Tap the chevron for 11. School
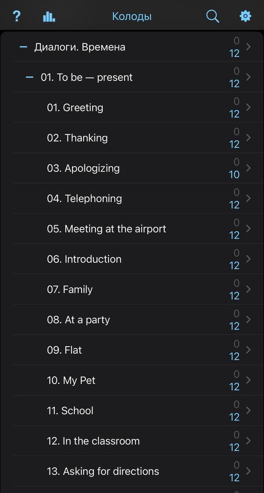This screenshot has height=493, width=264. point(249,410)
